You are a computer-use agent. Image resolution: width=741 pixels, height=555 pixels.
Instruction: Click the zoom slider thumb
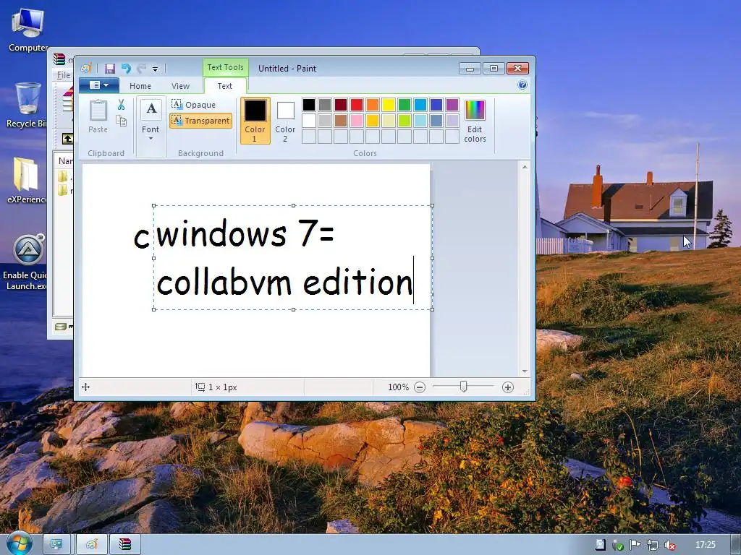click(x=464, y=387)
